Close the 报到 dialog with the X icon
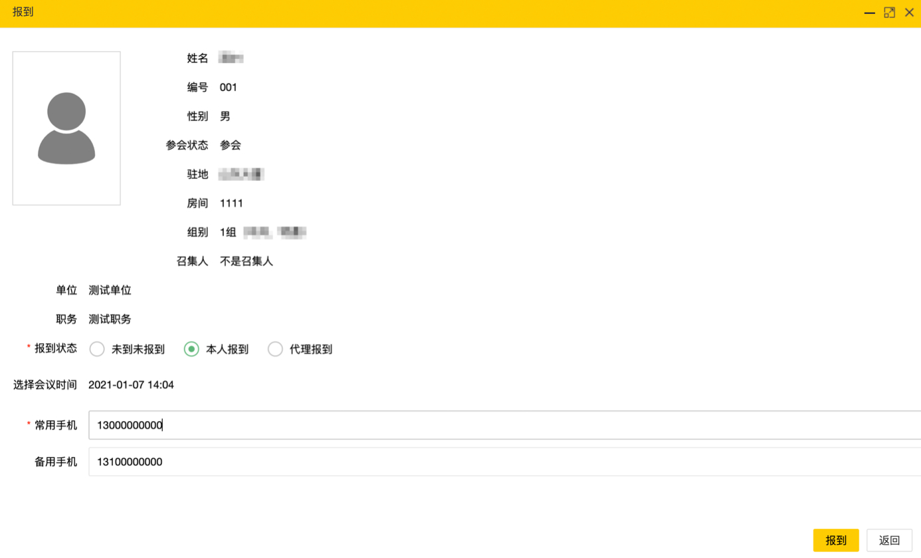This screenshot has width=921, height=558. click(x=909, y=13)
